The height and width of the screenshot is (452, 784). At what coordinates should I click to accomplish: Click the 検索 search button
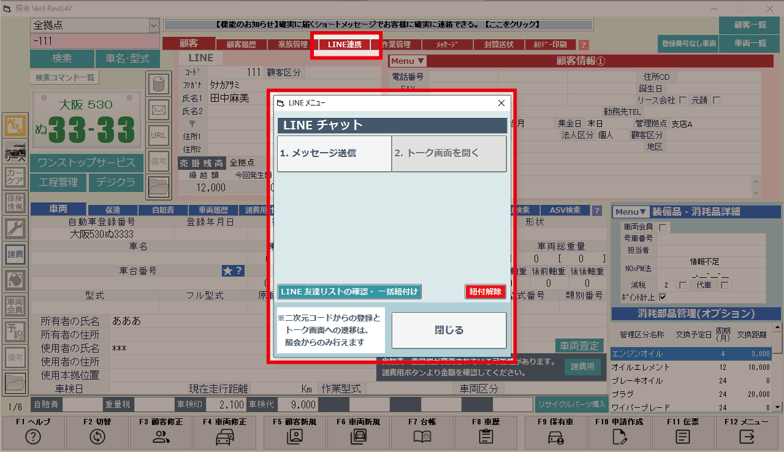pyautogui.click(x=63, y=58)
